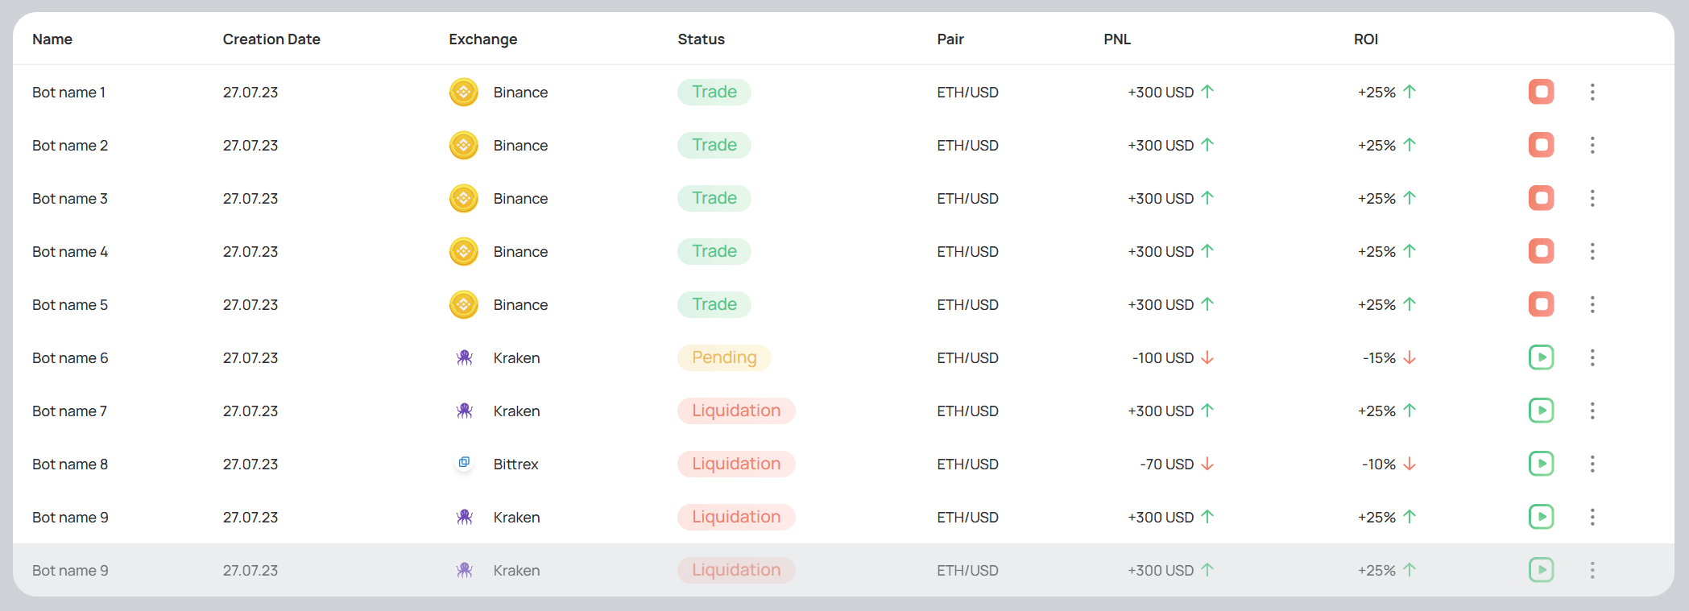
Task: Click the Pending status badge
Action: 724,357
